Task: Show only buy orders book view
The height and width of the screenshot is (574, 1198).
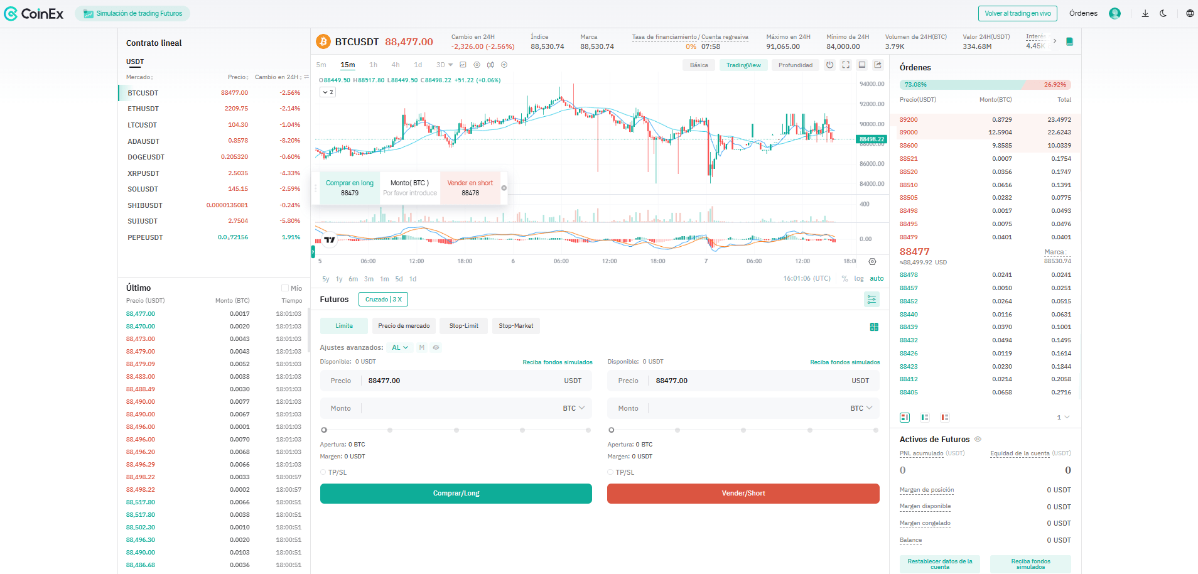Action: (925, 417)
